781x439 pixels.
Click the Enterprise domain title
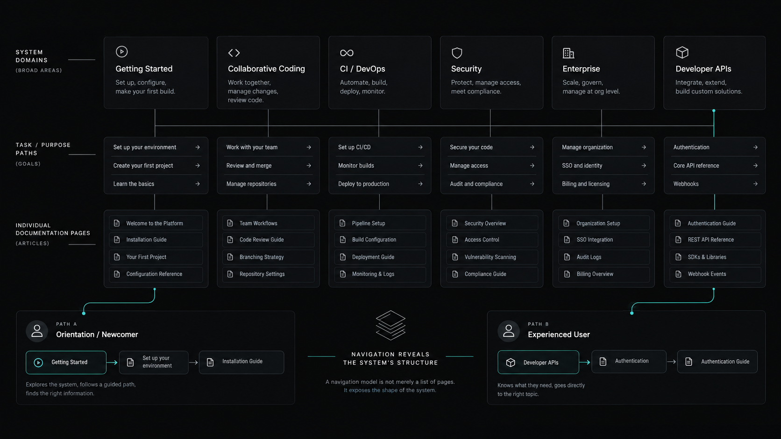click(581, 69)
